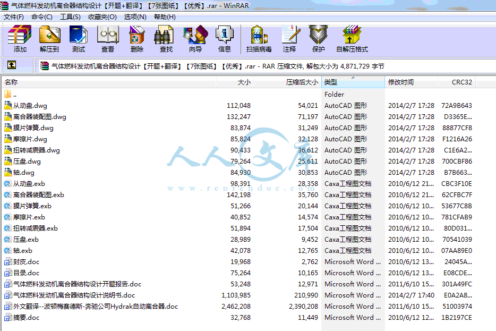Click packed size value 2,390,208
Screen dimensions: 496x331
tap(303, 307)
